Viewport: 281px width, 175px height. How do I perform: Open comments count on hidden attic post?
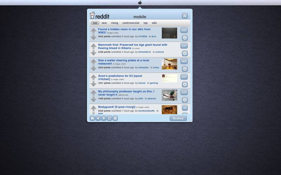[x=184, y=30]
